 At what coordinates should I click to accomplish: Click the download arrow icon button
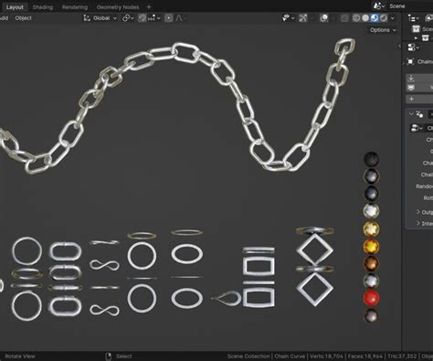point(411,79)
